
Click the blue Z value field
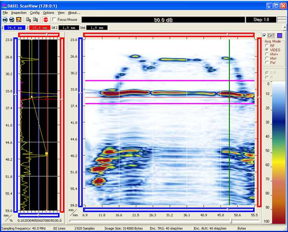point(14,27)
